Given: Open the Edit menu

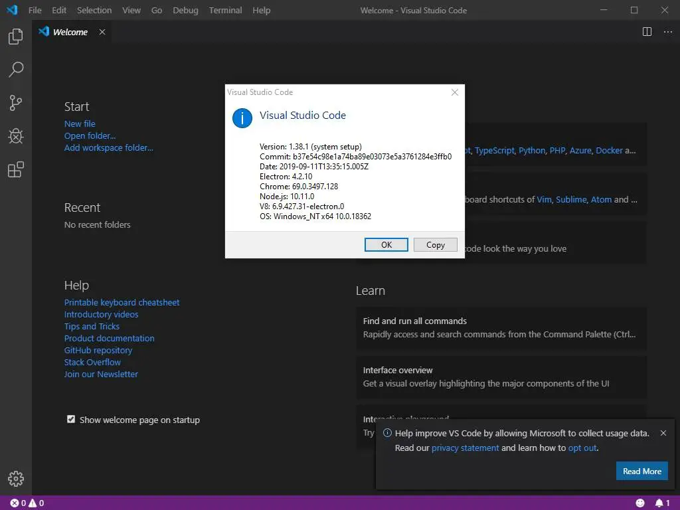Looking at the screenshot, I should 59,10.
